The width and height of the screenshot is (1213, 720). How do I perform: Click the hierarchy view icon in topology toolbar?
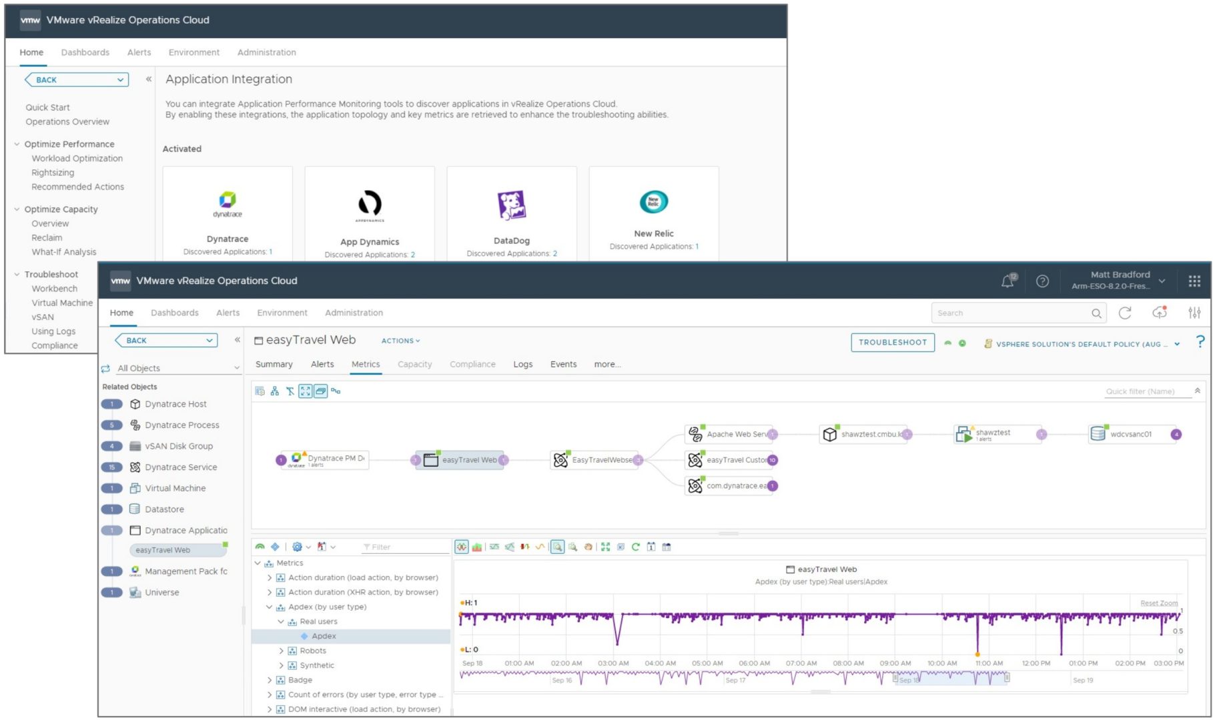(x=274, y=391)
